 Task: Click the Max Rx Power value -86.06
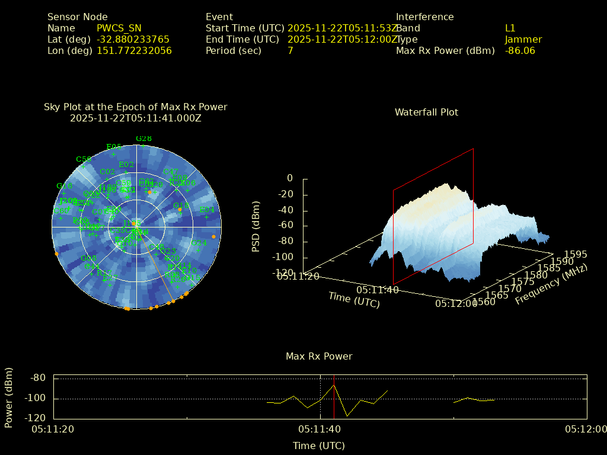520,51
